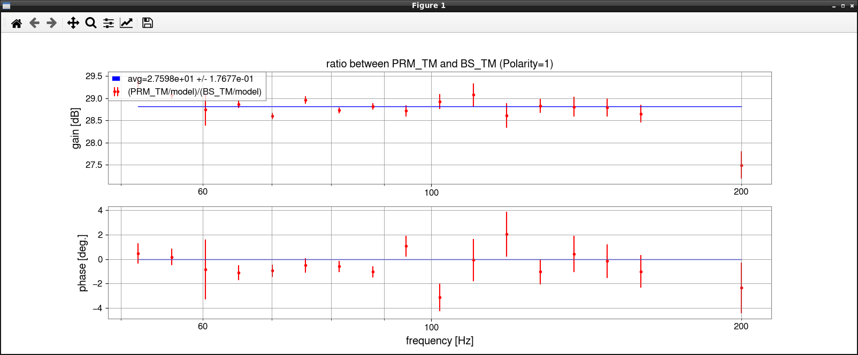Click the Figure 1 window title
The image size is (858, 355).
click(428, 5)
